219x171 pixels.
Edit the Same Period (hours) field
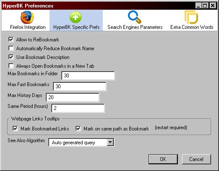click(78, 108)
